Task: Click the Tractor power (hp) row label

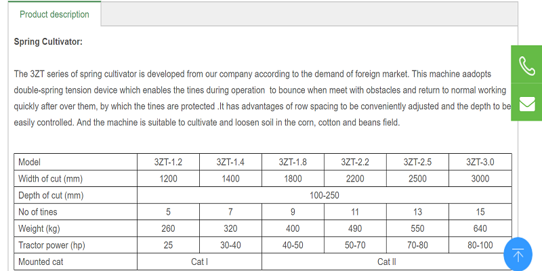Action: tap(51, 245)
